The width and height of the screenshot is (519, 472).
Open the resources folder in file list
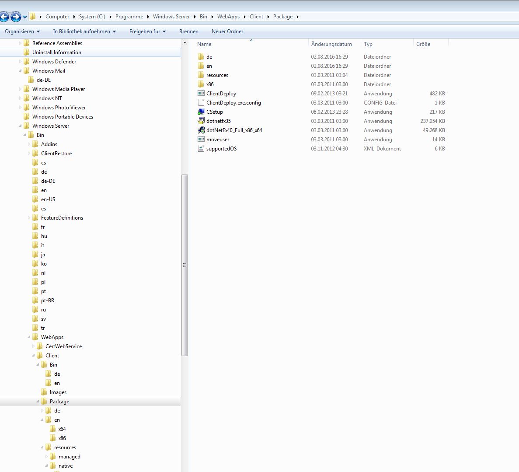[217, 75]
